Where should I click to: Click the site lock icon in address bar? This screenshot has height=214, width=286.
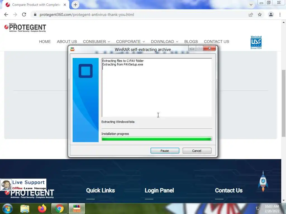[35, 14]
